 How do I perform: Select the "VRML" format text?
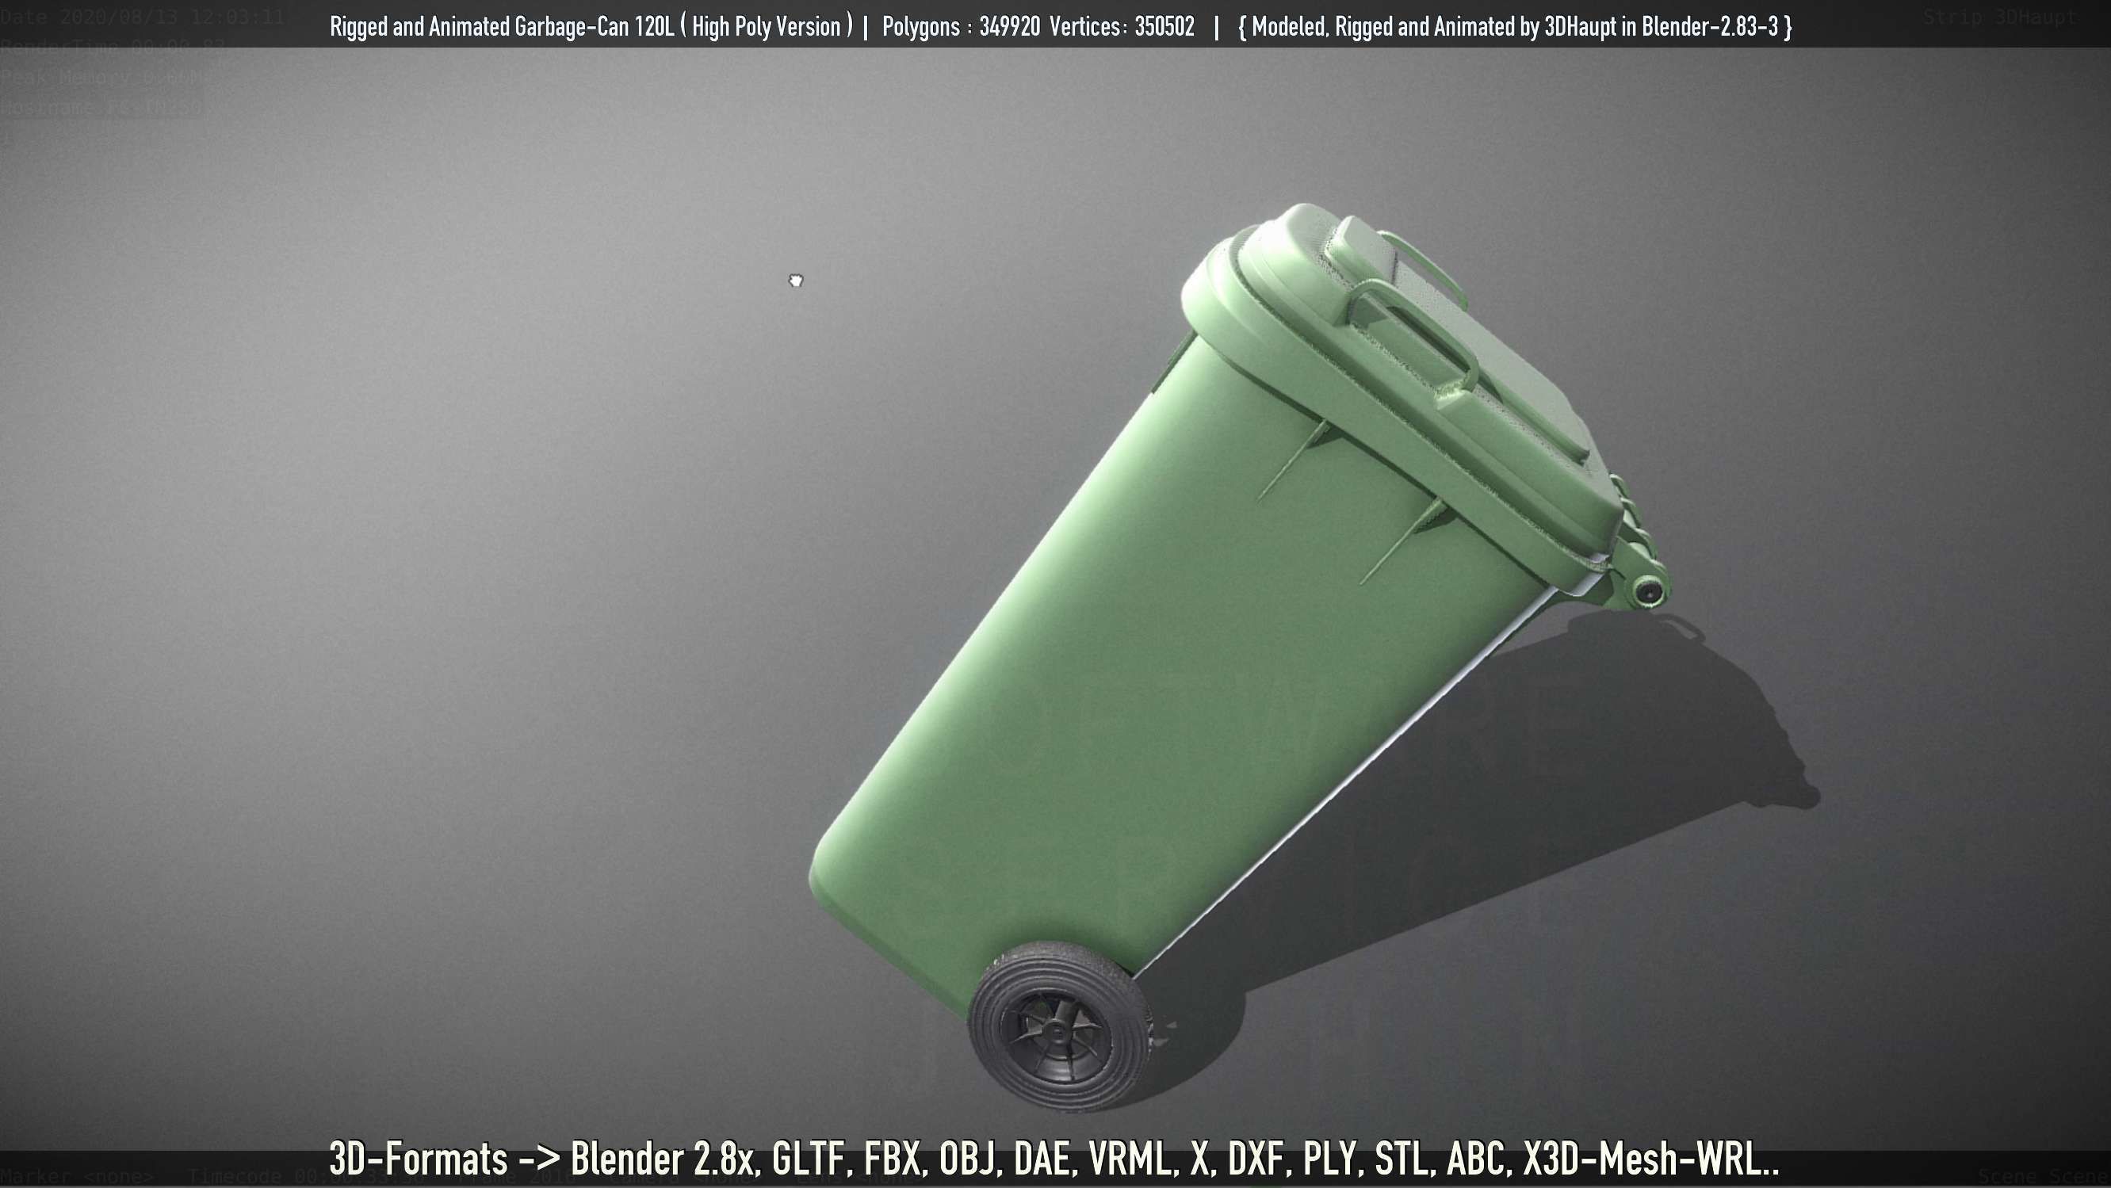(x=1132, y=1159)
